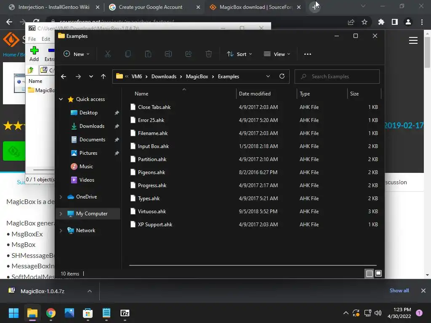Expand OneDrive in navigation pane
The width and height of the screenshot is (431, 323).
coord(61,197)
